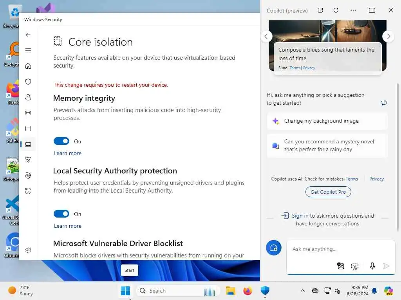The height and width of the screenshot is (300, 401).
Task: Open Copilot in new window icon
Action: [320, 10]
